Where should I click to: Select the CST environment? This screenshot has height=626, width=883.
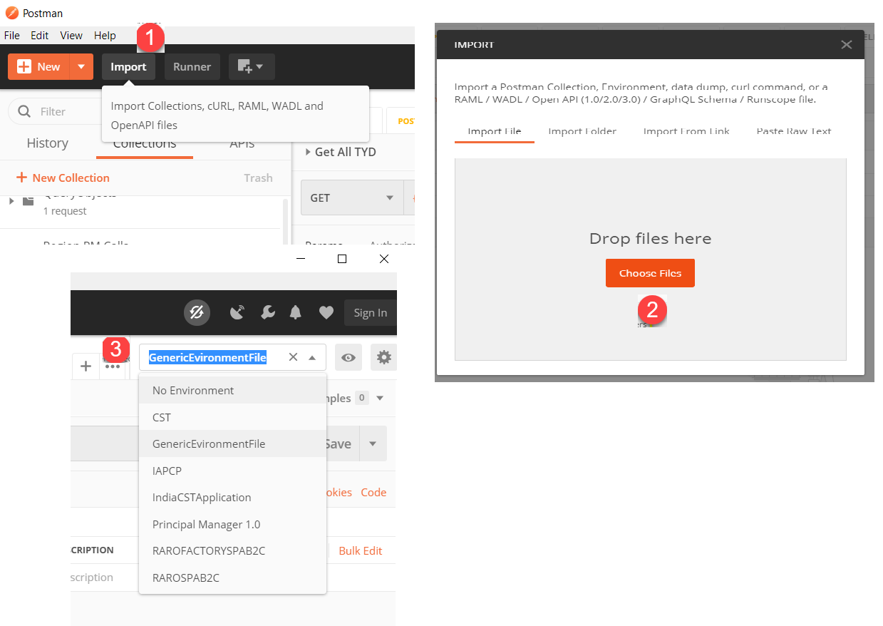pos(232,417)
